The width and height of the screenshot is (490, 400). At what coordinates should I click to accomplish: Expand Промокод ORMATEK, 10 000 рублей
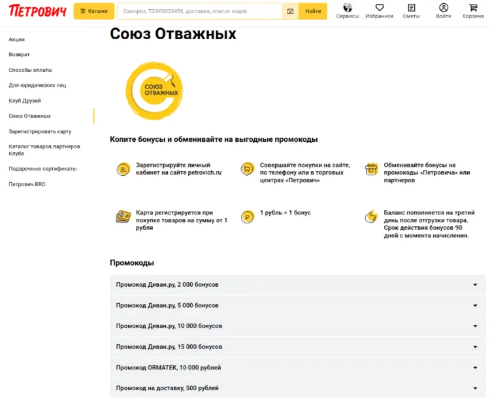tap(298, 367)
